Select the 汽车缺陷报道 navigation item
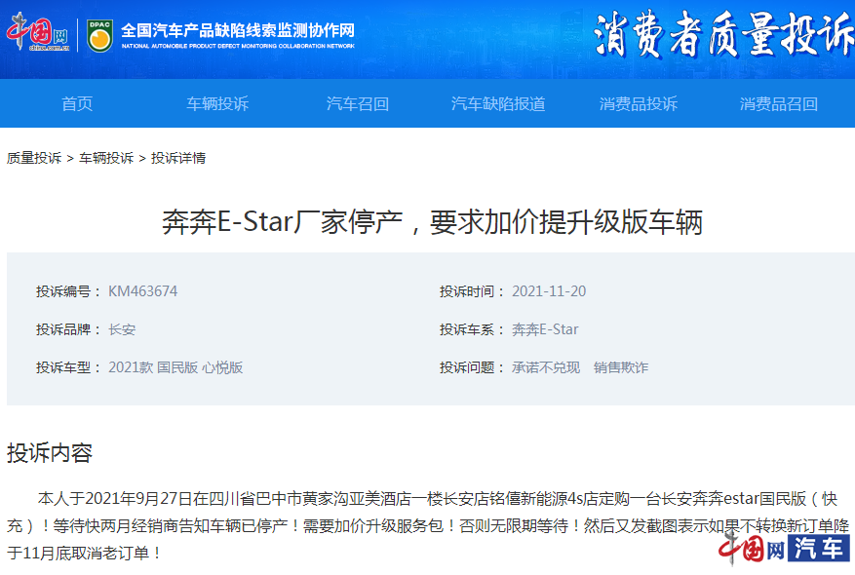Viewport: 855px width, 575px height. (498, 104)
